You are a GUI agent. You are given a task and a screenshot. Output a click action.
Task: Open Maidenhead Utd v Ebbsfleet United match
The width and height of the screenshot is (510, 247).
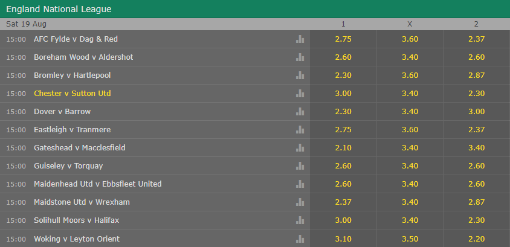[x=97, y=184]
